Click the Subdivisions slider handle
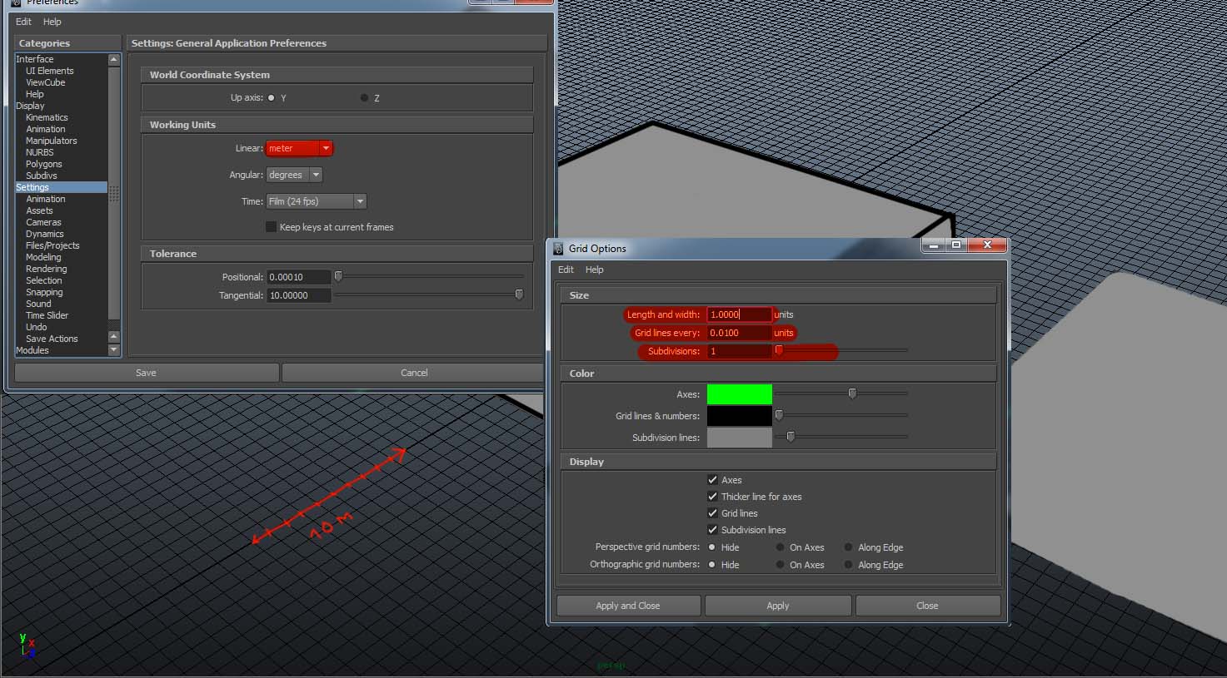Screen dimensions: 1227x678 [780, 350]
